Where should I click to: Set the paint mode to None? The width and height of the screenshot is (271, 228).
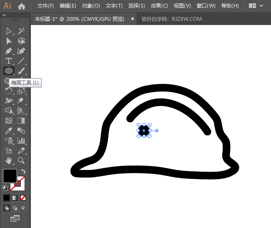pos(23,198)
